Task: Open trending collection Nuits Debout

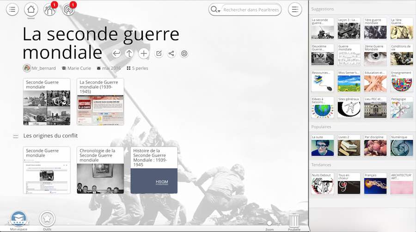Action: pyautogui.click(x=322, y=183)
